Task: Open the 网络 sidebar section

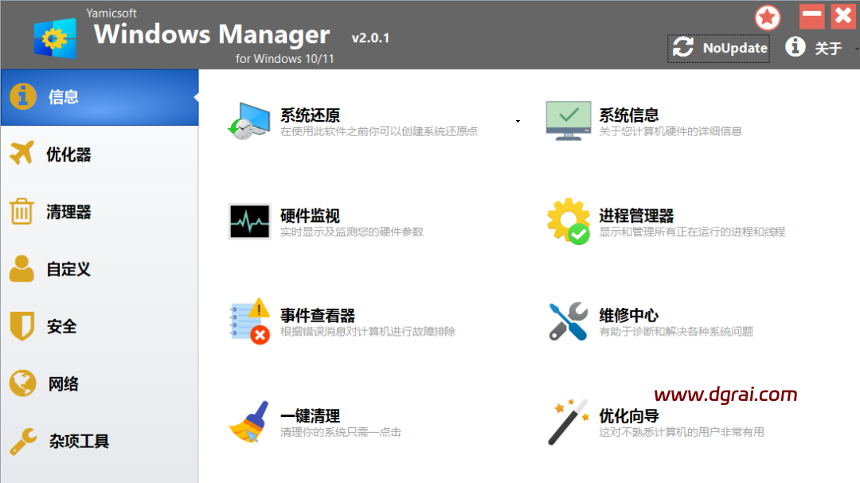Action: [99, 384]
